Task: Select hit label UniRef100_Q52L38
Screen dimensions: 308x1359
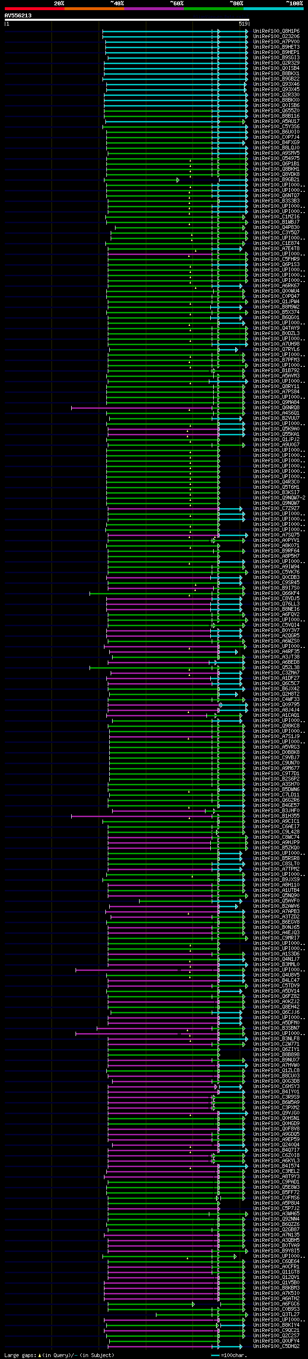Action: point(276,667)
